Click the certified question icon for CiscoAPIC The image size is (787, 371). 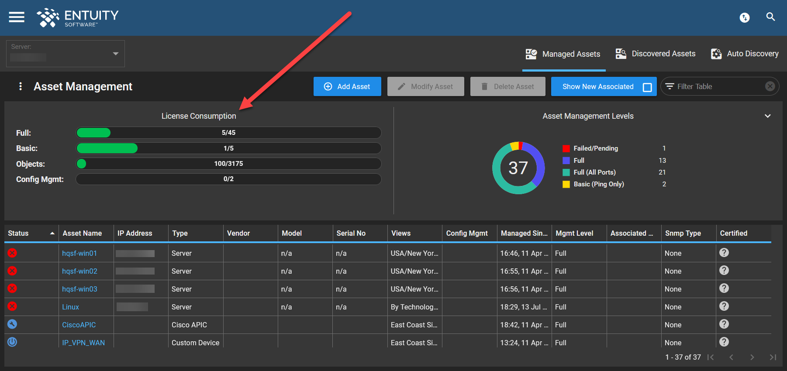click(x=724, y=324)
